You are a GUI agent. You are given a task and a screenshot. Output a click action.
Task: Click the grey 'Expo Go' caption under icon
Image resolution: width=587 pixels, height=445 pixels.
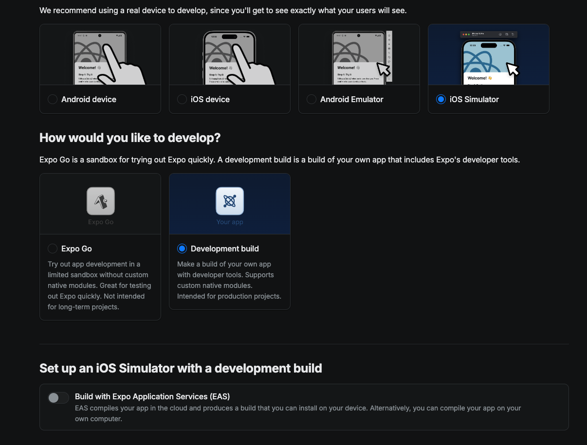(x=101, y=222)
